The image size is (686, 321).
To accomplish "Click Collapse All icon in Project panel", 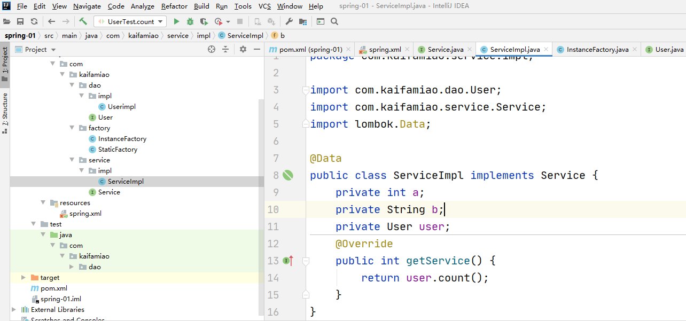I will click(x=225, y=49).
